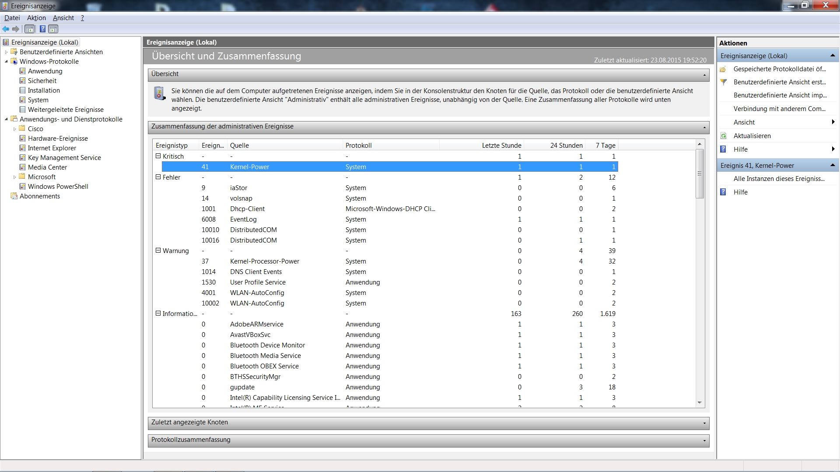Click the blue help question mark toolbar icon
The width and height of the screenshot is (840, 472).
coord(42,29)
